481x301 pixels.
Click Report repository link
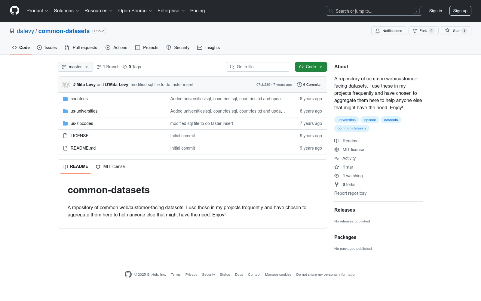click(350, 193)
